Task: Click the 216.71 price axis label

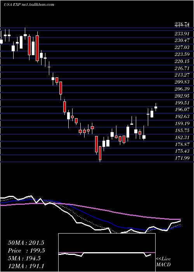Action: coord(182,68)
